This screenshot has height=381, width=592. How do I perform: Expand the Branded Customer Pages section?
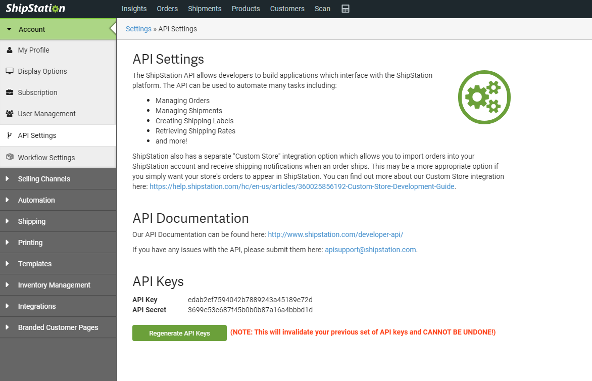click(58, 327)
